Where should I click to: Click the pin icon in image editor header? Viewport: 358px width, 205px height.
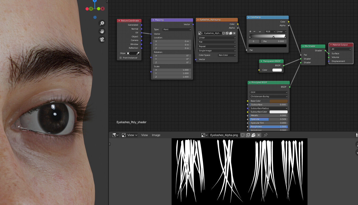point(265,135)
